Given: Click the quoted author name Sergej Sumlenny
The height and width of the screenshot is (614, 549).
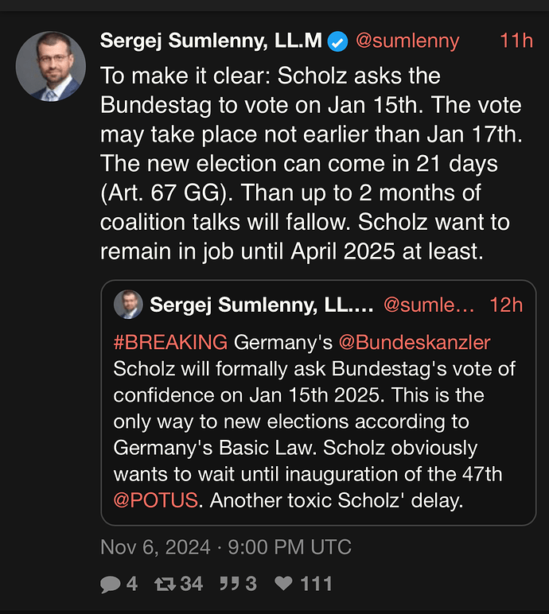Looking at the screenshot, I should tap(262, 305).
